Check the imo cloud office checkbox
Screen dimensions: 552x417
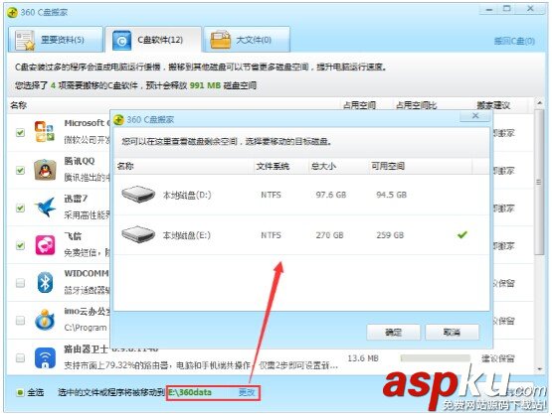pyautogui.click(x=21, y=321)
